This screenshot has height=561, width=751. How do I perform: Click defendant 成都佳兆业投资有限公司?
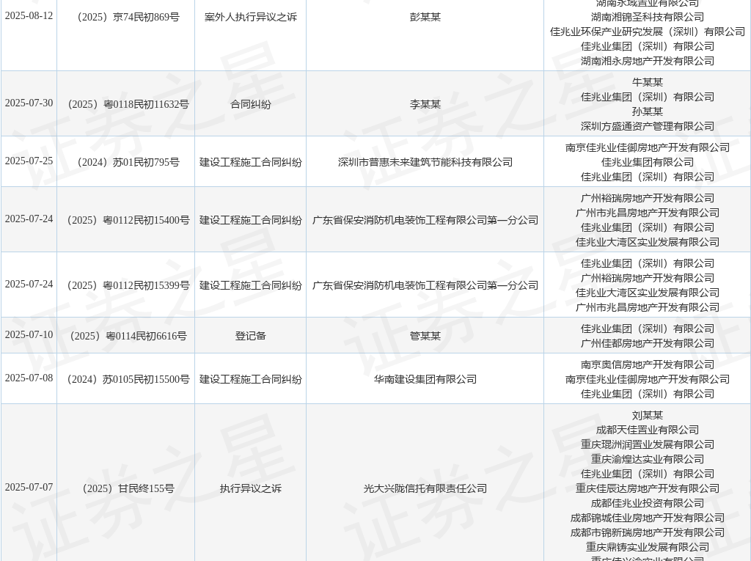(647, 504)
